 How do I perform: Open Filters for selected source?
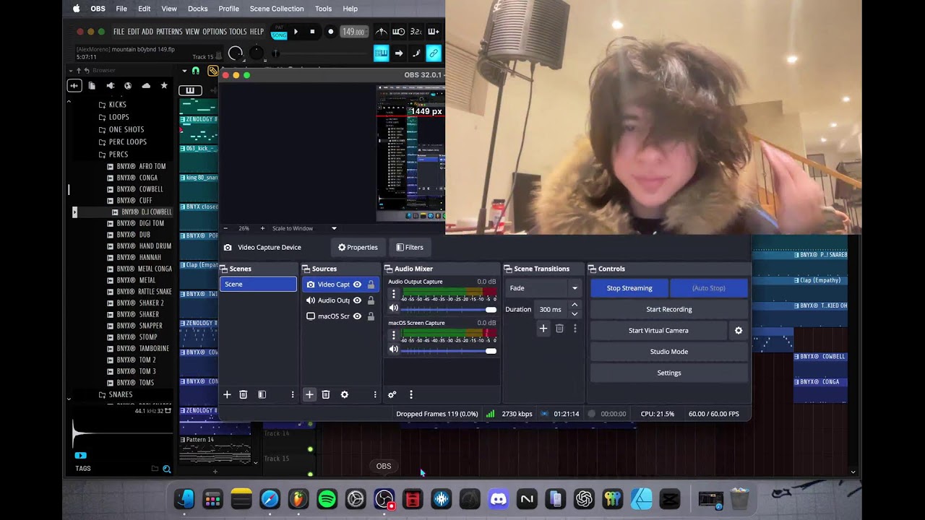click(x=410, y=247)
